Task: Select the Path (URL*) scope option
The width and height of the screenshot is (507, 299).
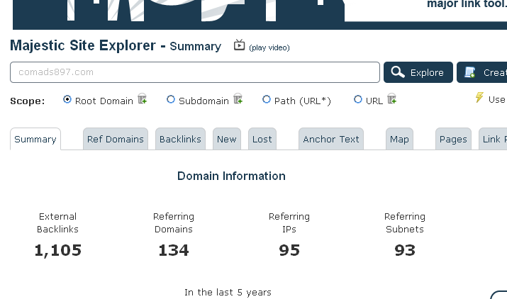Action: click(x=267, y=100)
